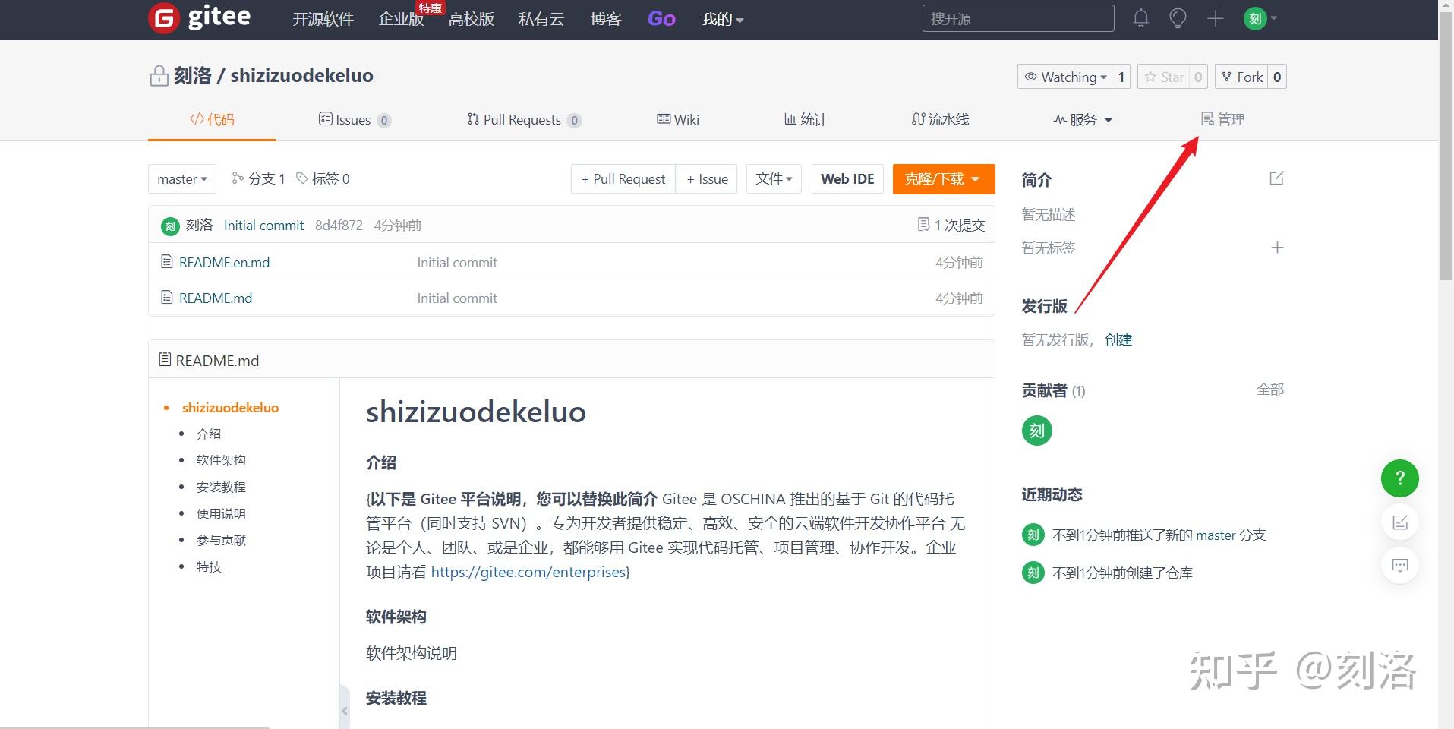The width and height of the screenshot is (1454, 729).
Task: Click the plus icon in top navigation
Action: click(x=1215, y=18)
